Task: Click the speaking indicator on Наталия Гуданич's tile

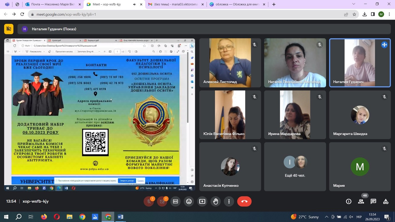Action: click(x=385, y=45)
